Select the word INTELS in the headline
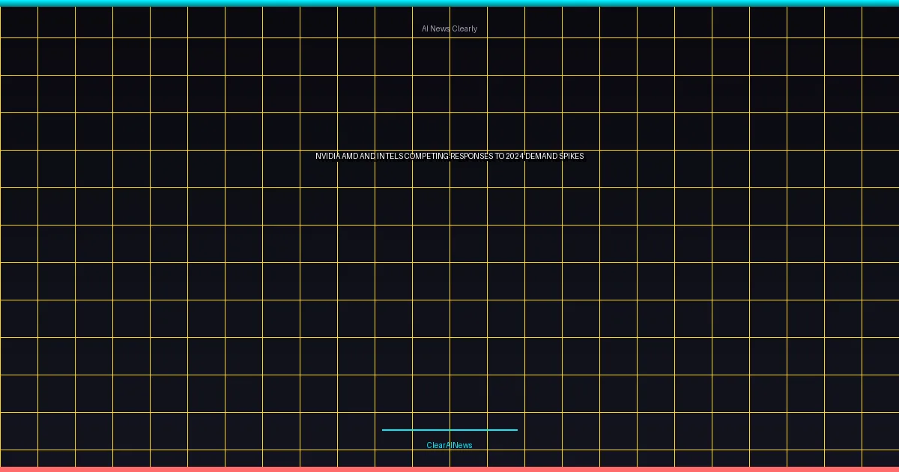This screenshot has width=899, height=472. tap(390, 156)
